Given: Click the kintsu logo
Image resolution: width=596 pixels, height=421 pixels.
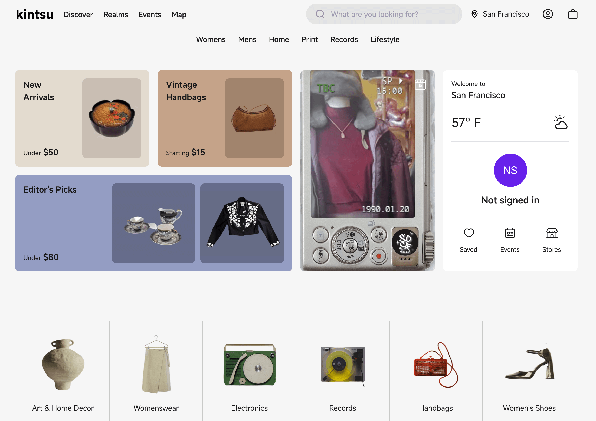Looking at the screenshot, I should click(x=35, y=15).
